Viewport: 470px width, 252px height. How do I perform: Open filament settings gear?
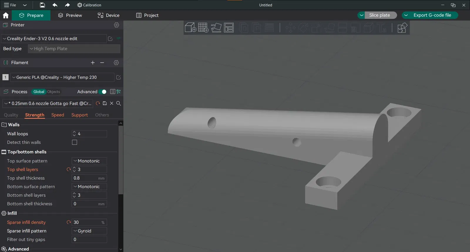(116, 63)
